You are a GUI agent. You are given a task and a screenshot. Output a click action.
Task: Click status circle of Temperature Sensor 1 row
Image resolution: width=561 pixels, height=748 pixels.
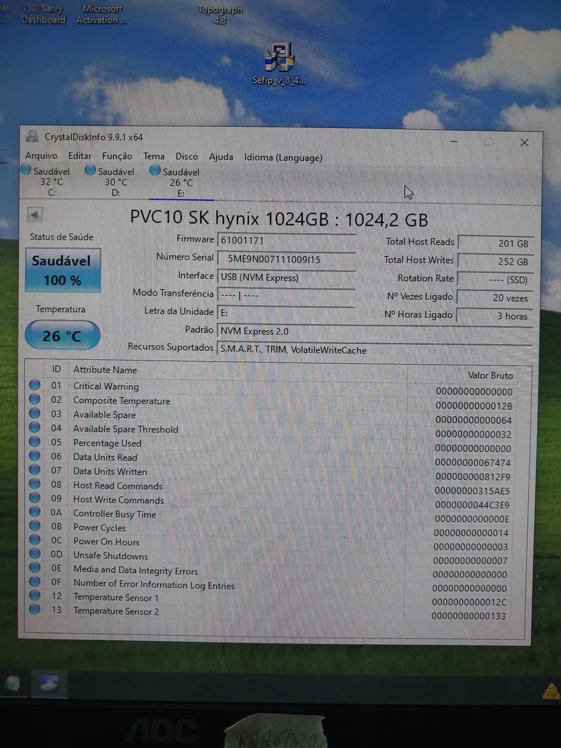pyautogui.click(x=35, y=595)
